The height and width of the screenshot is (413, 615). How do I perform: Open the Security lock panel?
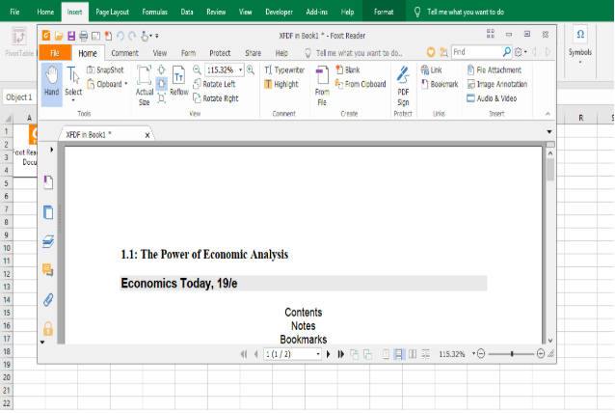(48, 329)
